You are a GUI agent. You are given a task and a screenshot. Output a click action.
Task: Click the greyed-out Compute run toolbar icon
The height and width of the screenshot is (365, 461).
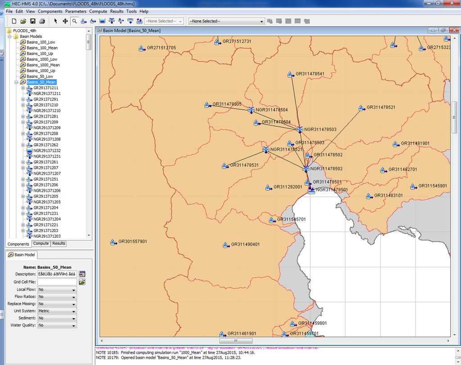[270, 21]
